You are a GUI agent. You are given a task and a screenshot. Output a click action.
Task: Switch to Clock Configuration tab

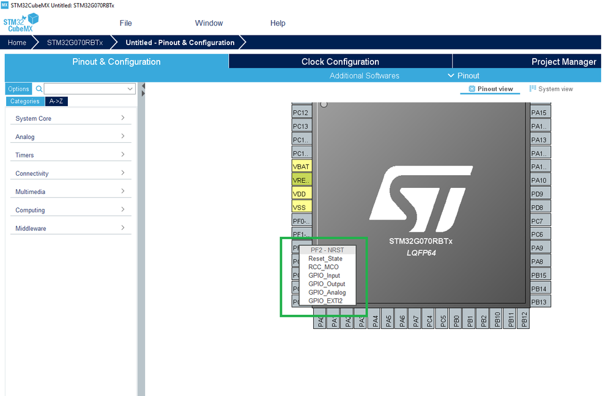pos(340,62)
